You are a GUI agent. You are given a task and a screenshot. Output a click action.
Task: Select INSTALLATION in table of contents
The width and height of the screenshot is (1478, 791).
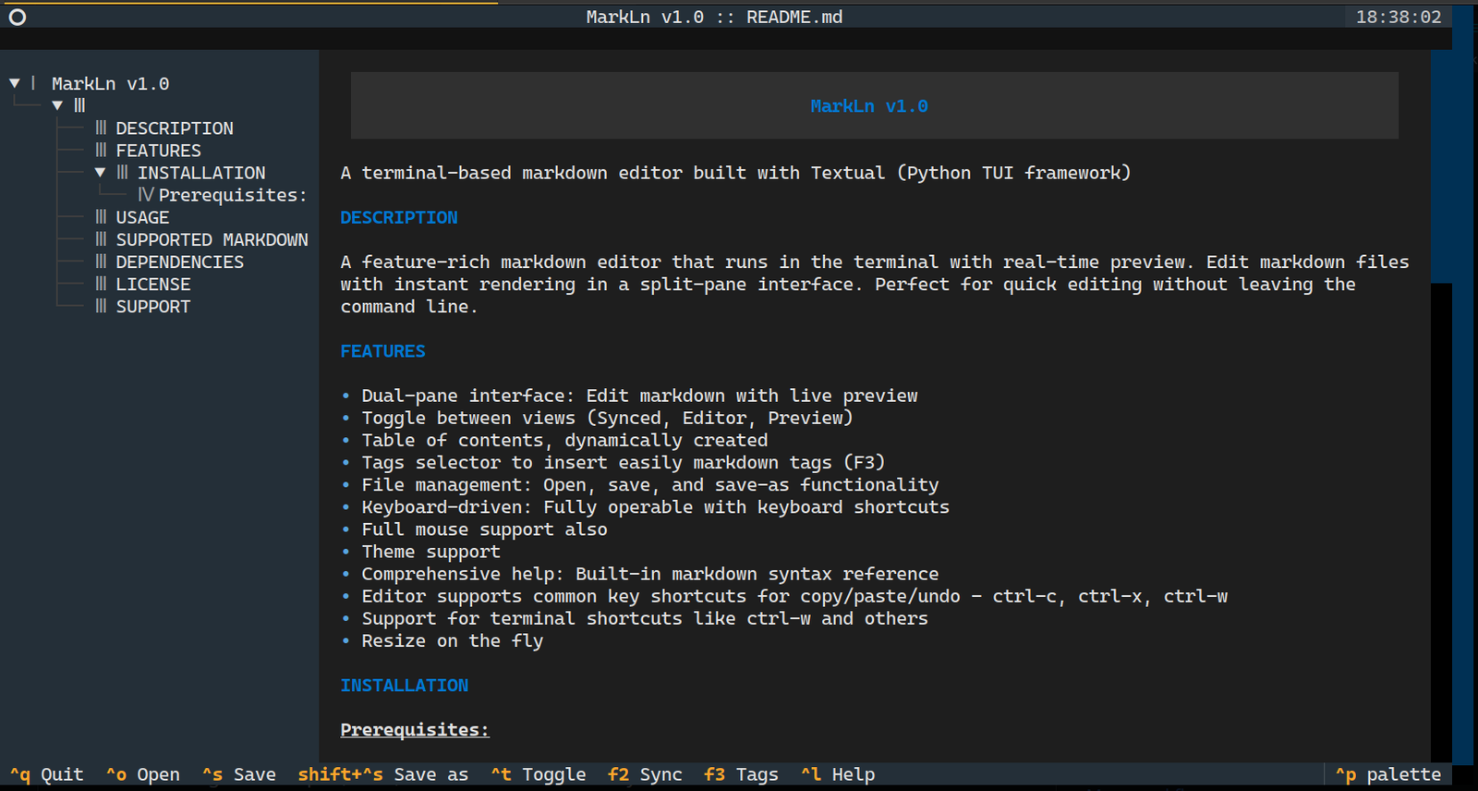click(201, 173)
